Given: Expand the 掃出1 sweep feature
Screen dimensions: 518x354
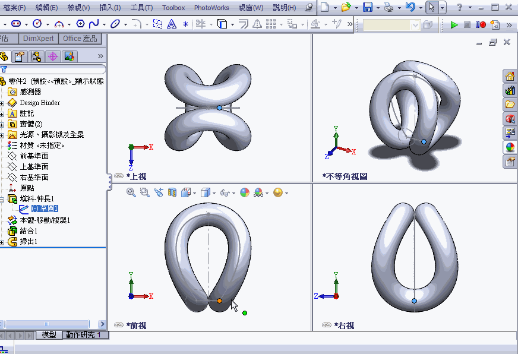Looking at the screenshot, I should [x=2, y=242].
